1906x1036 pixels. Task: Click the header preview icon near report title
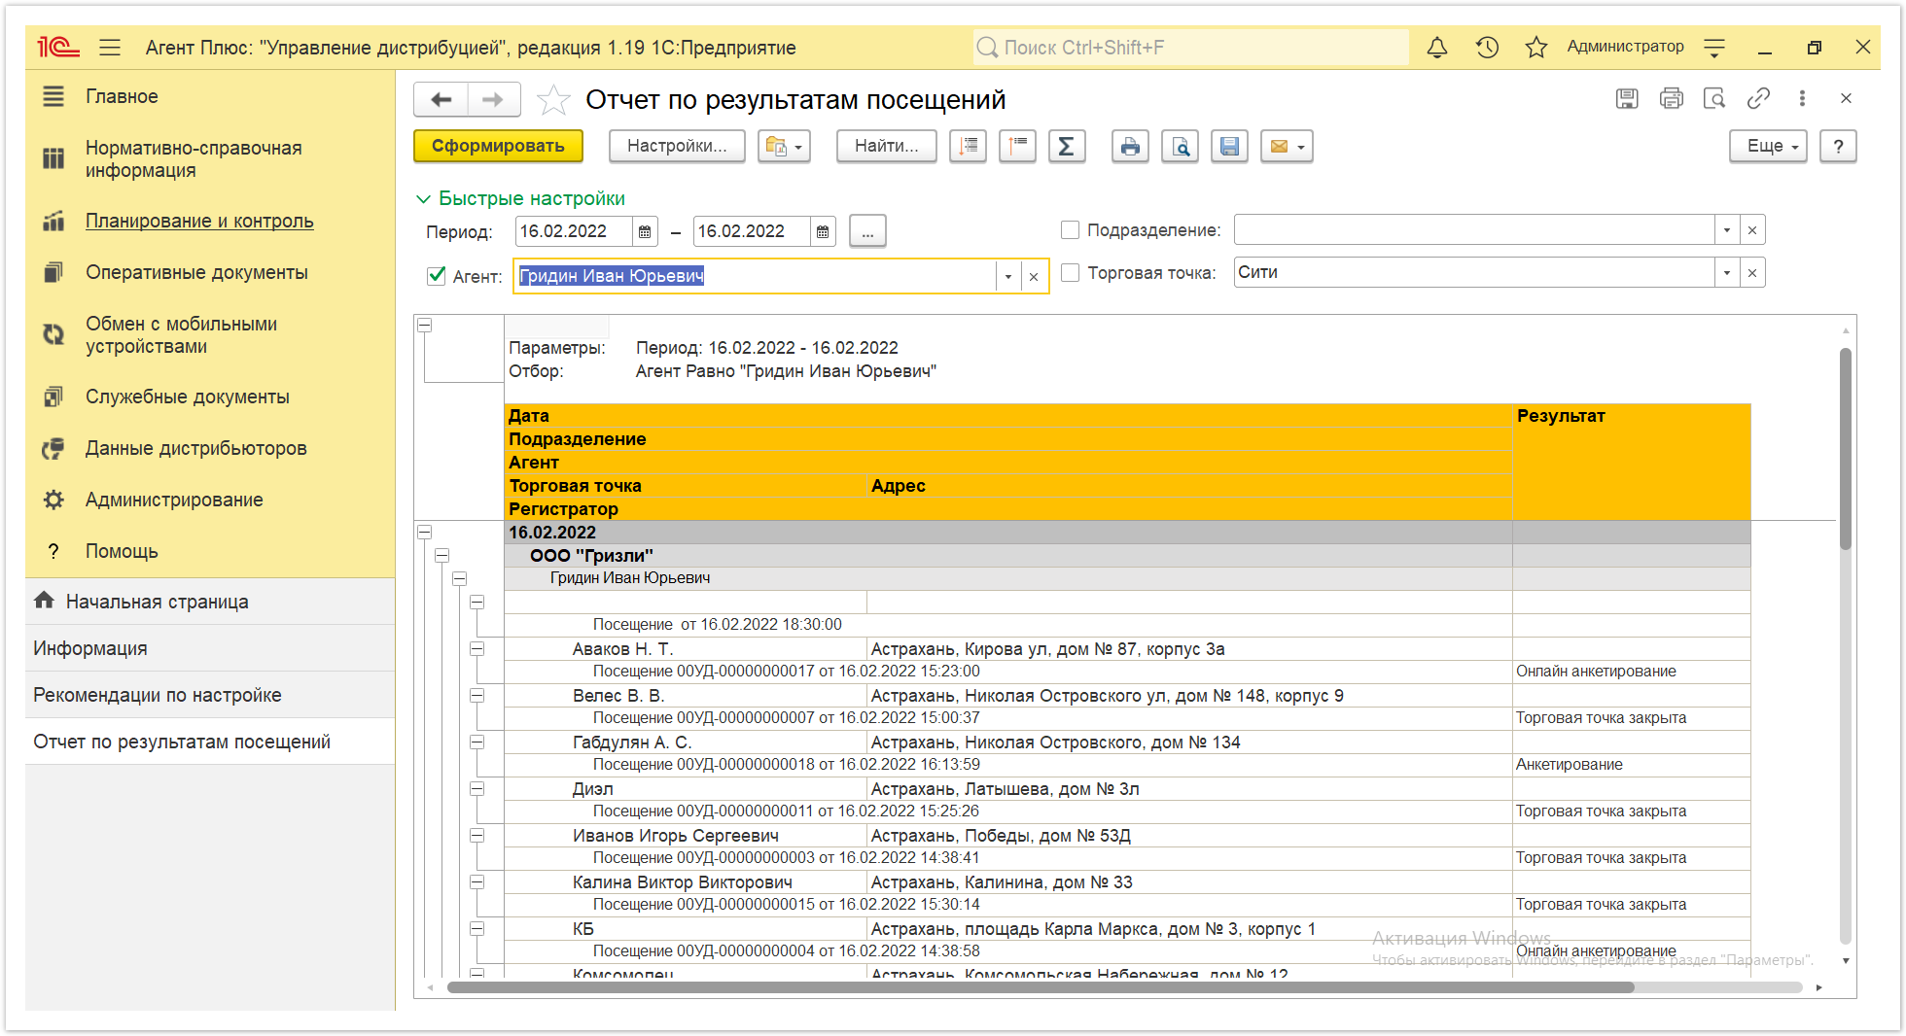[x=1714, y=98]
